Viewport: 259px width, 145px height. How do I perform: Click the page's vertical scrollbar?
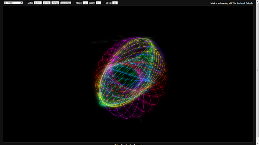pyautogui.click(x=257, y=70)
